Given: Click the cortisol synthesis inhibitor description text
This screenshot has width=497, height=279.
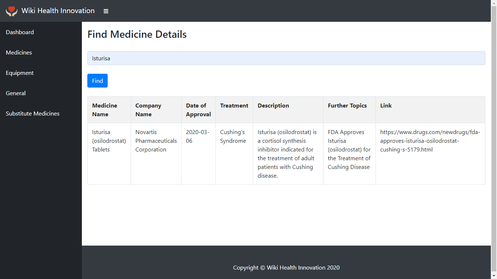Looking at the screenshot, I should (287, 154).
